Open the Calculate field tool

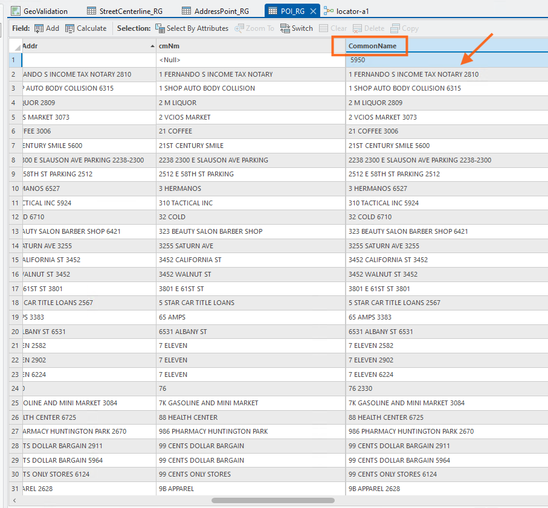70,28
